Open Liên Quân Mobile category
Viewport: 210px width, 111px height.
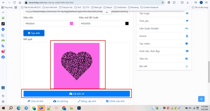[164, 28]
